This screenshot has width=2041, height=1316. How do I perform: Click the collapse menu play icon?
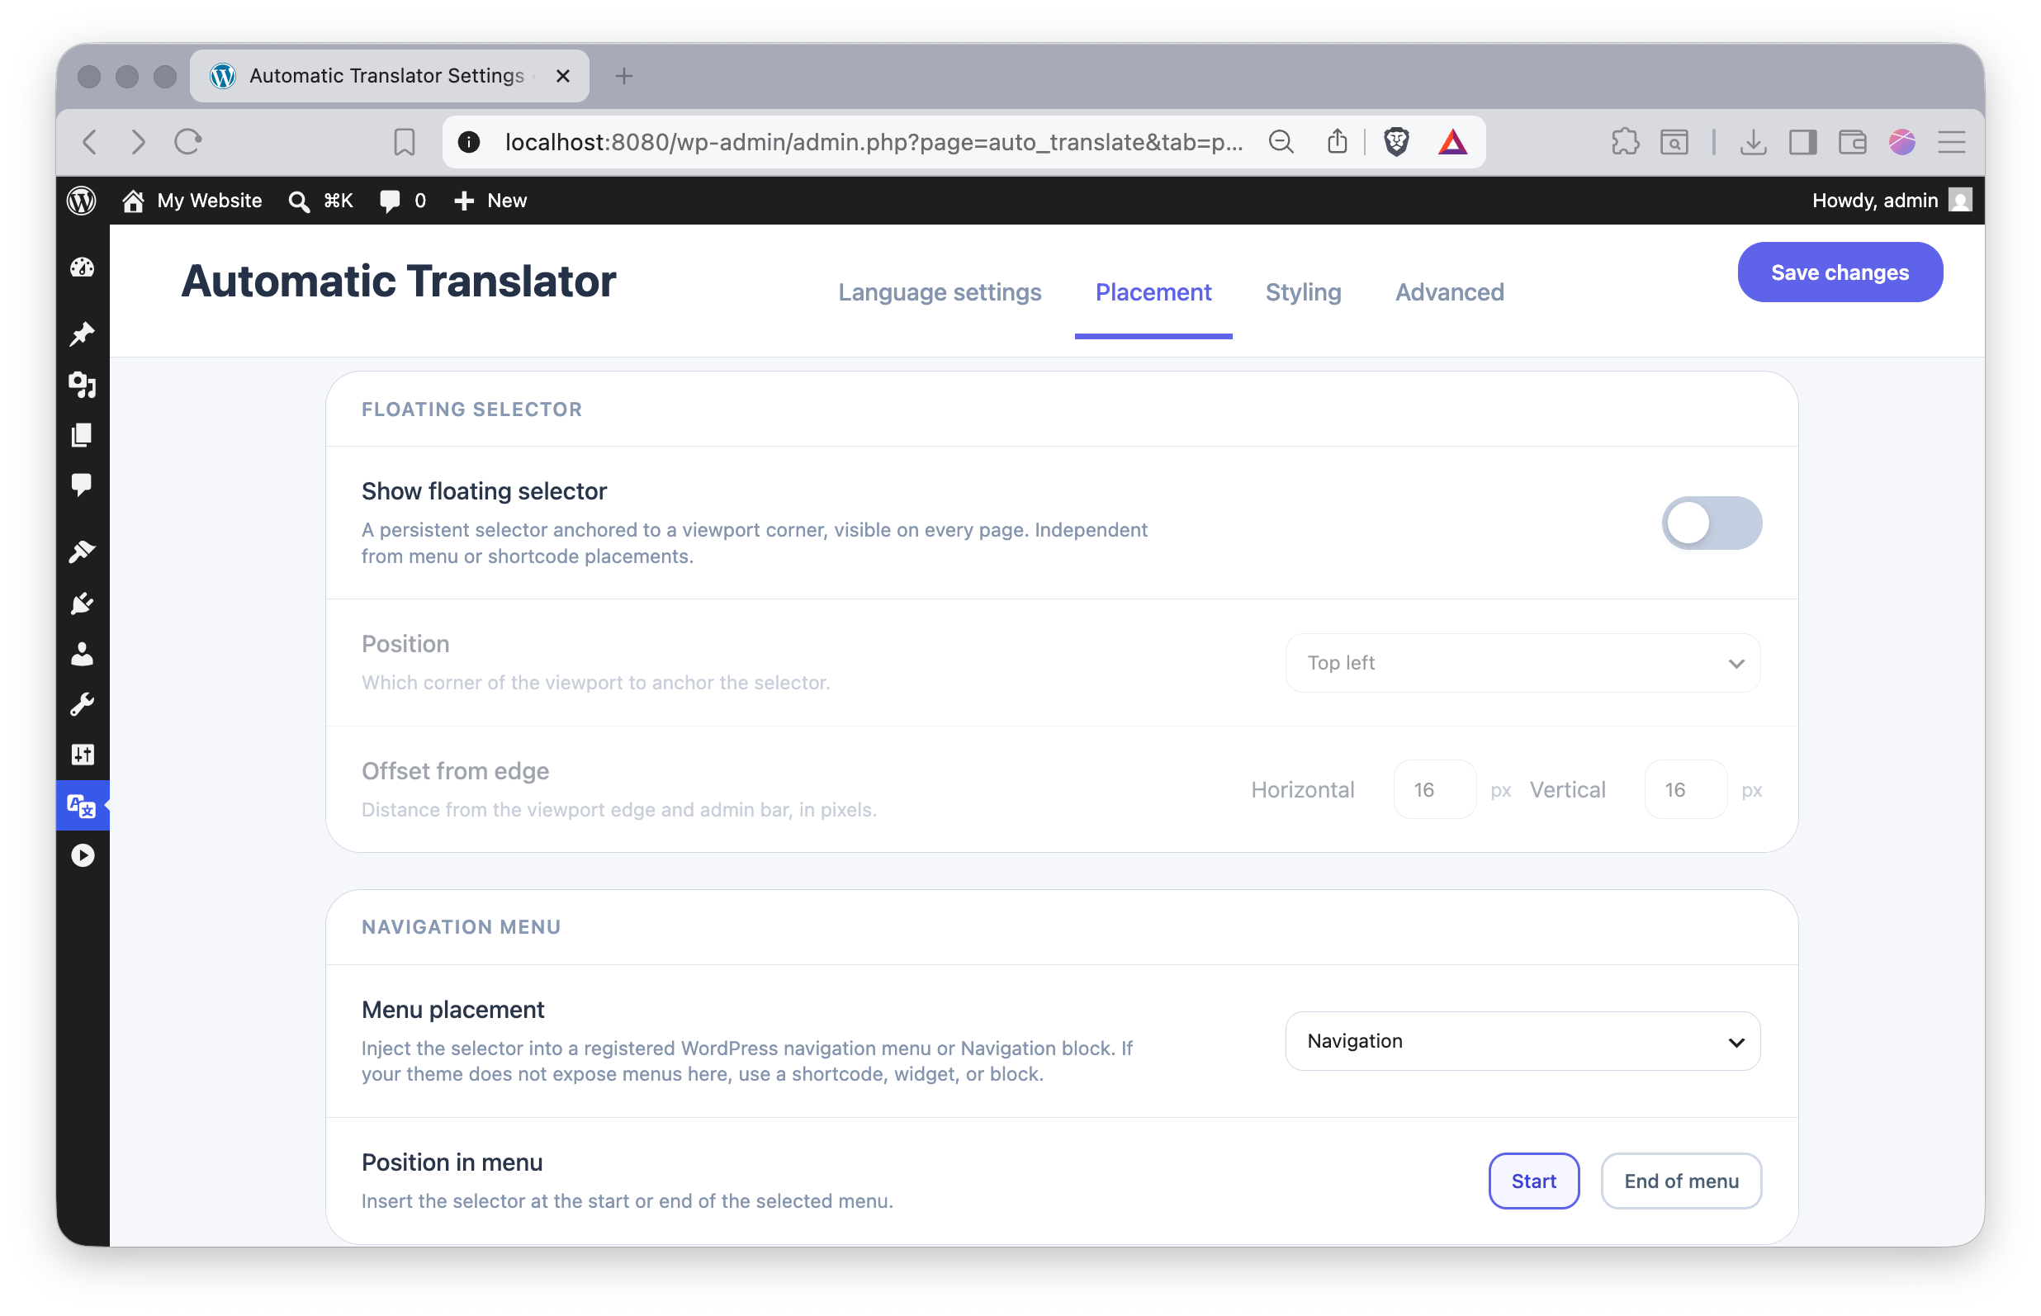click(82, 856)
